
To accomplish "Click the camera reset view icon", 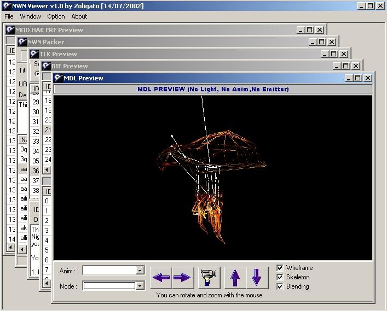I will 208,278.
